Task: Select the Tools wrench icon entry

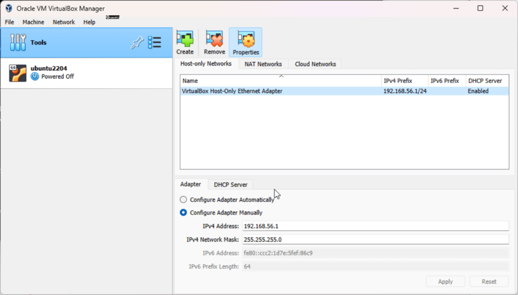Action: [18, 43]
